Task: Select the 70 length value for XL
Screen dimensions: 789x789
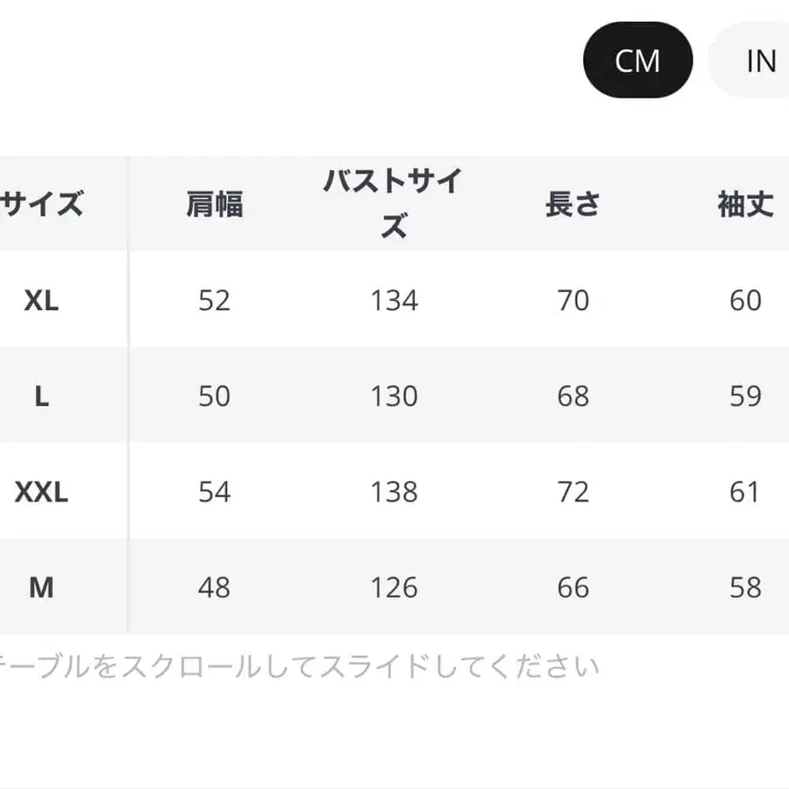Action: click(574, 300)
